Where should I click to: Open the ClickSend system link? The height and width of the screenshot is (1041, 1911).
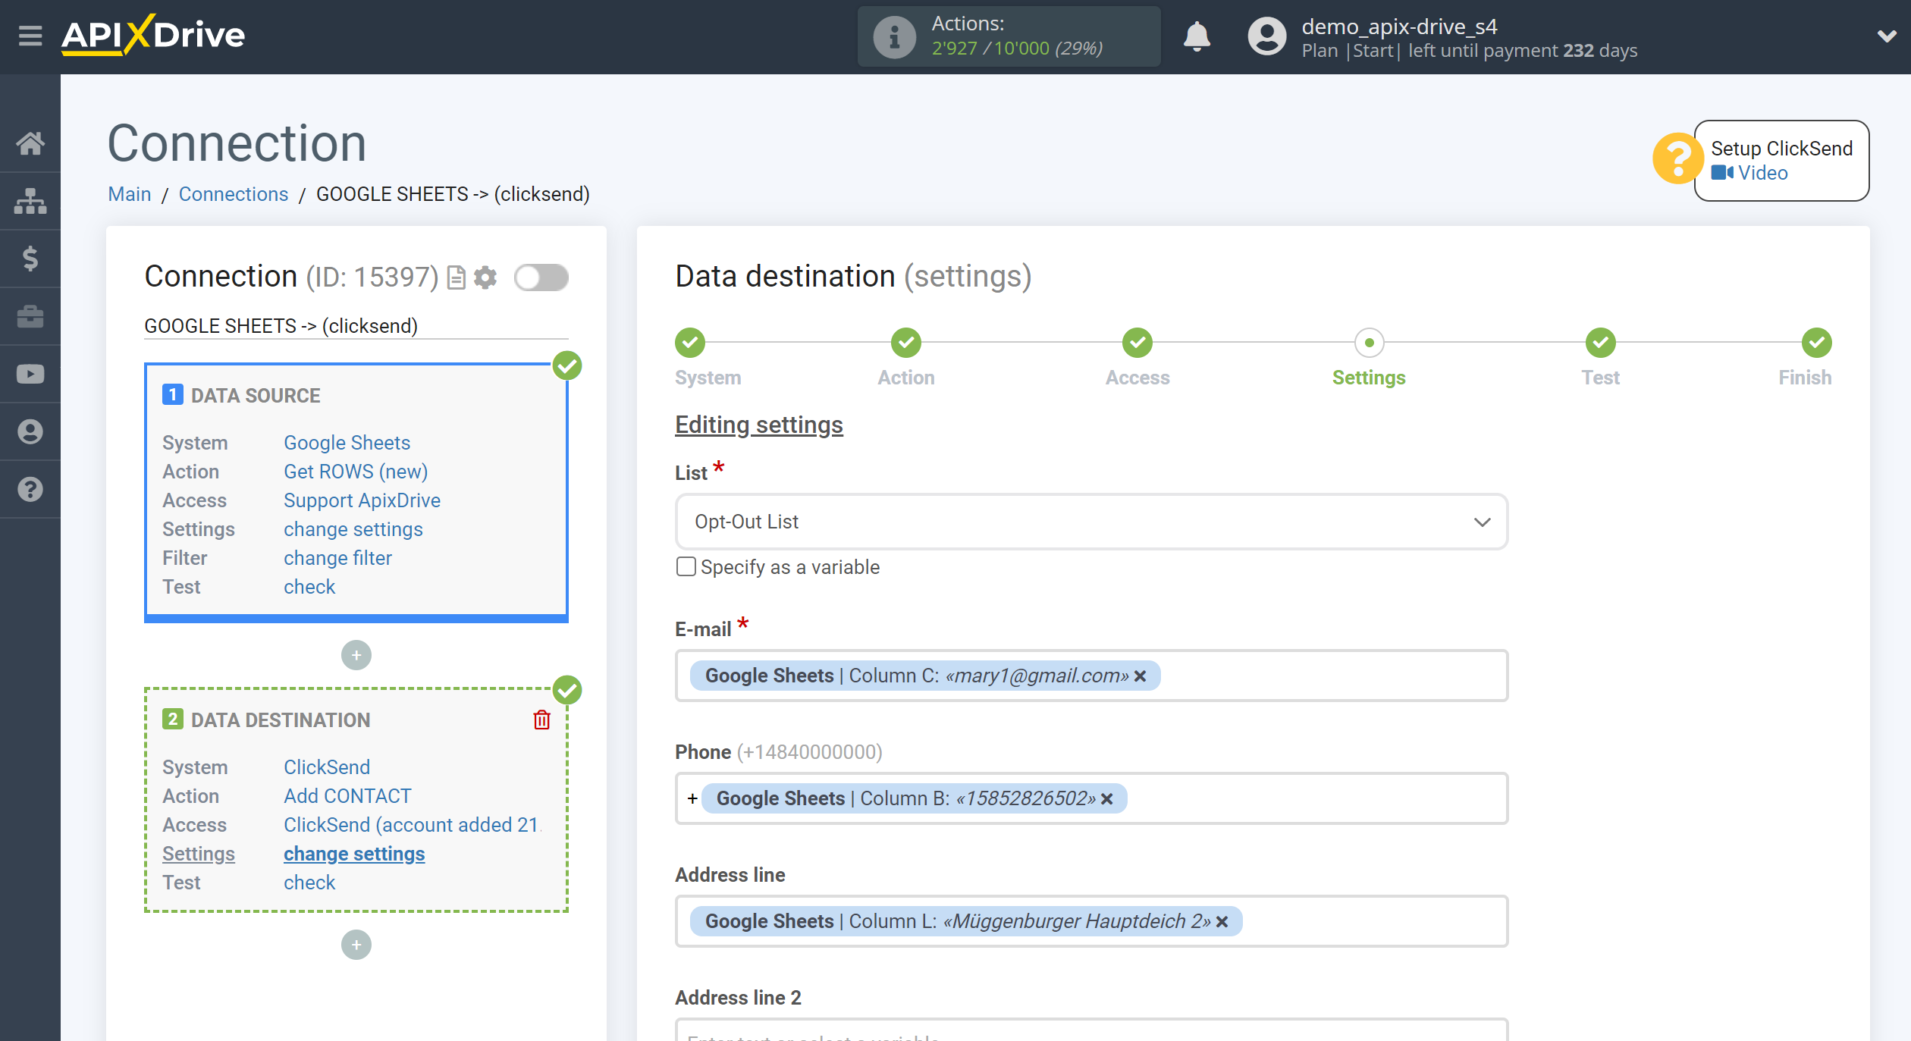click(327, 767)
